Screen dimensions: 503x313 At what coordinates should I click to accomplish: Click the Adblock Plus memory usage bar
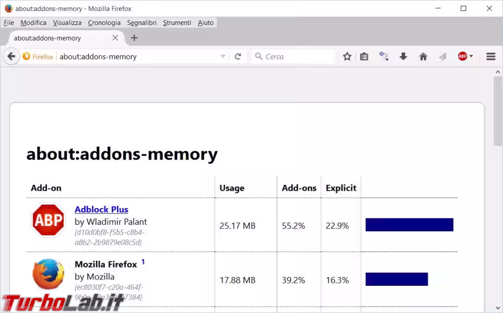coord(409,225)
